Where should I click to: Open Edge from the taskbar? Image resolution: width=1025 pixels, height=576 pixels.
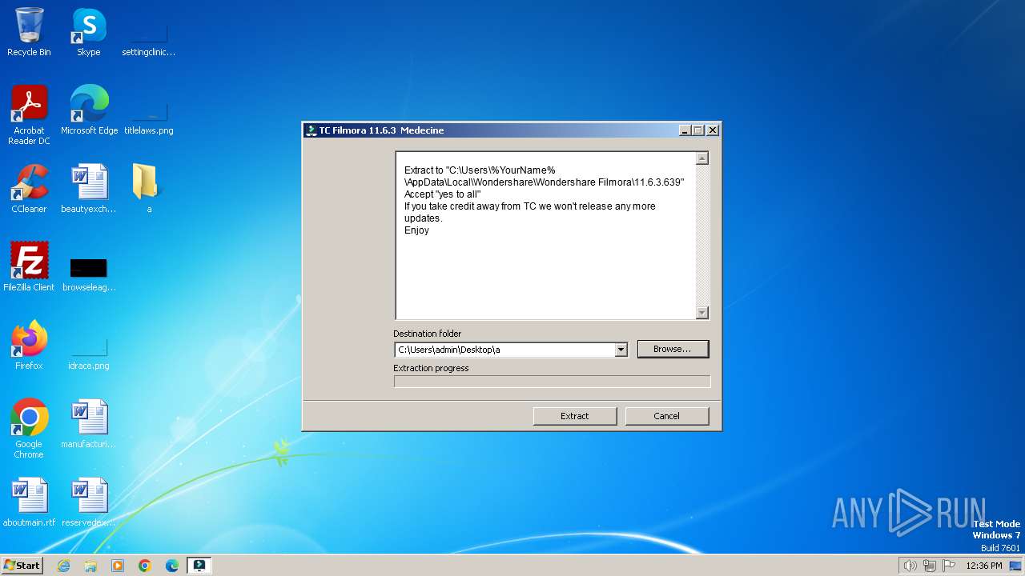172,566
